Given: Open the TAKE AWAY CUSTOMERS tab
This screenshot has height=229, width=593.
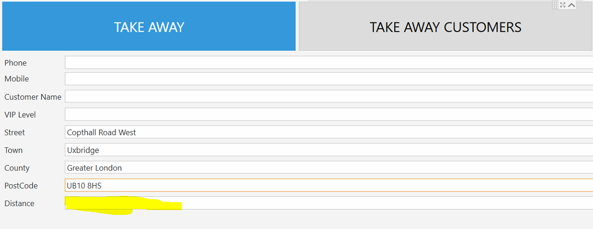Looking at the screenshot, I should coord(445,27).
